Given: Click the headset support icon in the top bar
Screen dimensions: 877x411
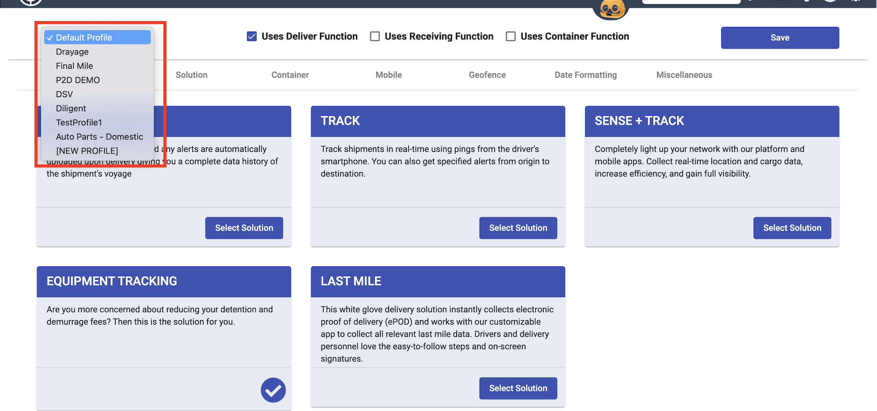Looking at the screenshot, I should (x=855, y=2).
